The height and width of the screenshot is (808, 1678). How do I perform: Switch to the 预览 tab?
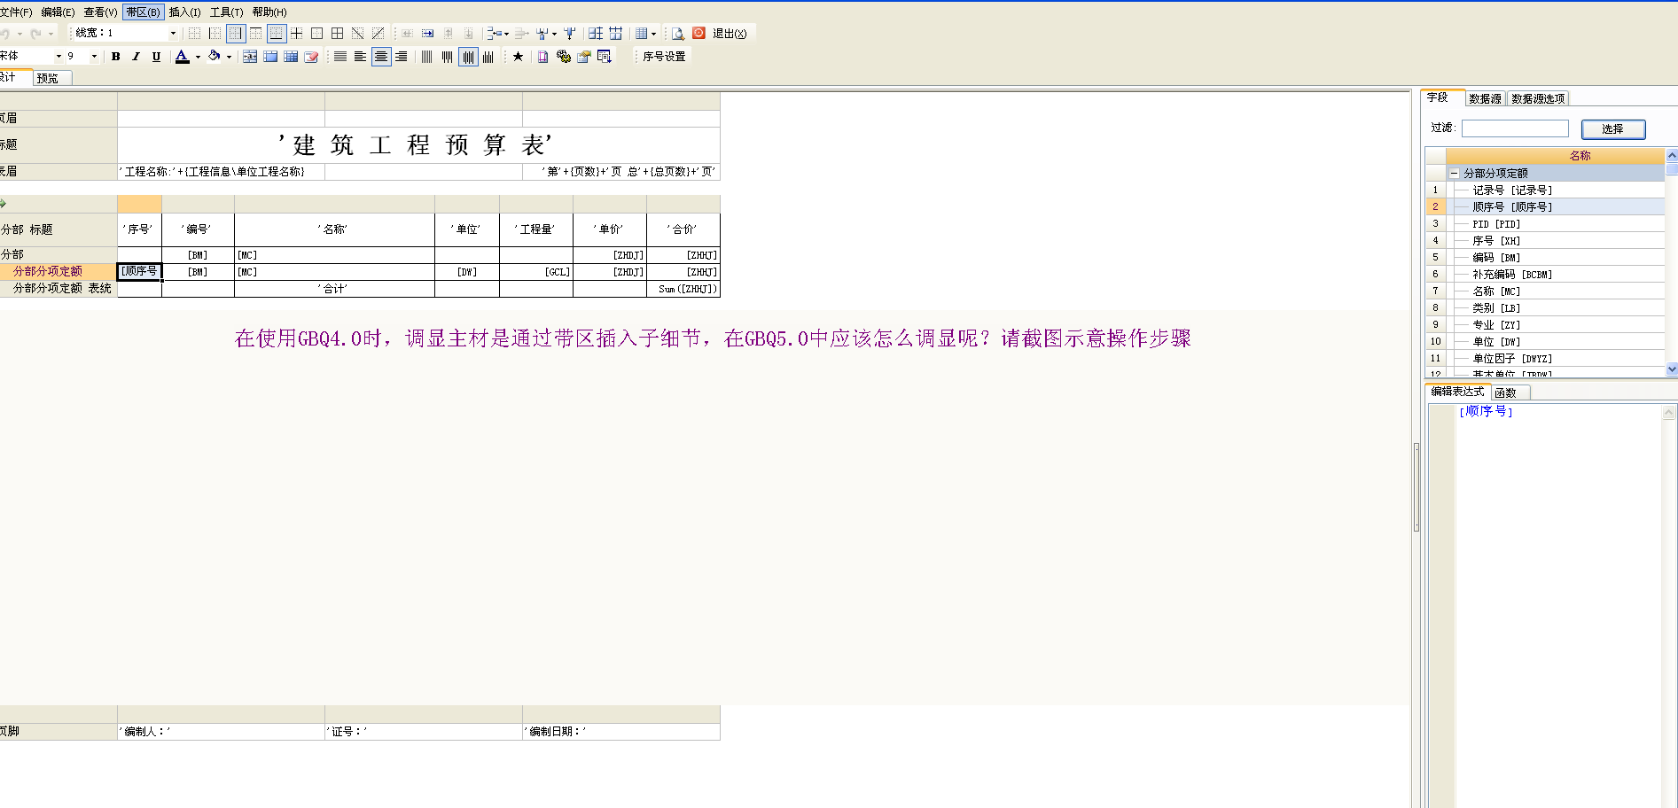pos(52,78)
